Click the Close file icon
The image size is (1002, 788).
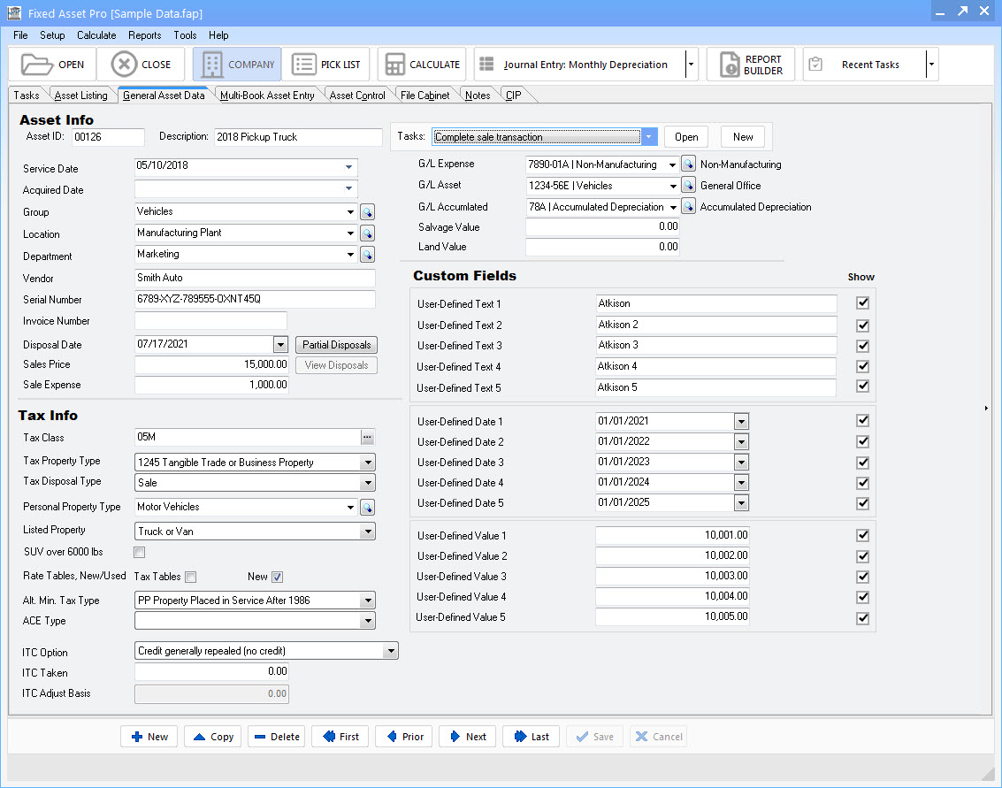click(x=141, y=64)
